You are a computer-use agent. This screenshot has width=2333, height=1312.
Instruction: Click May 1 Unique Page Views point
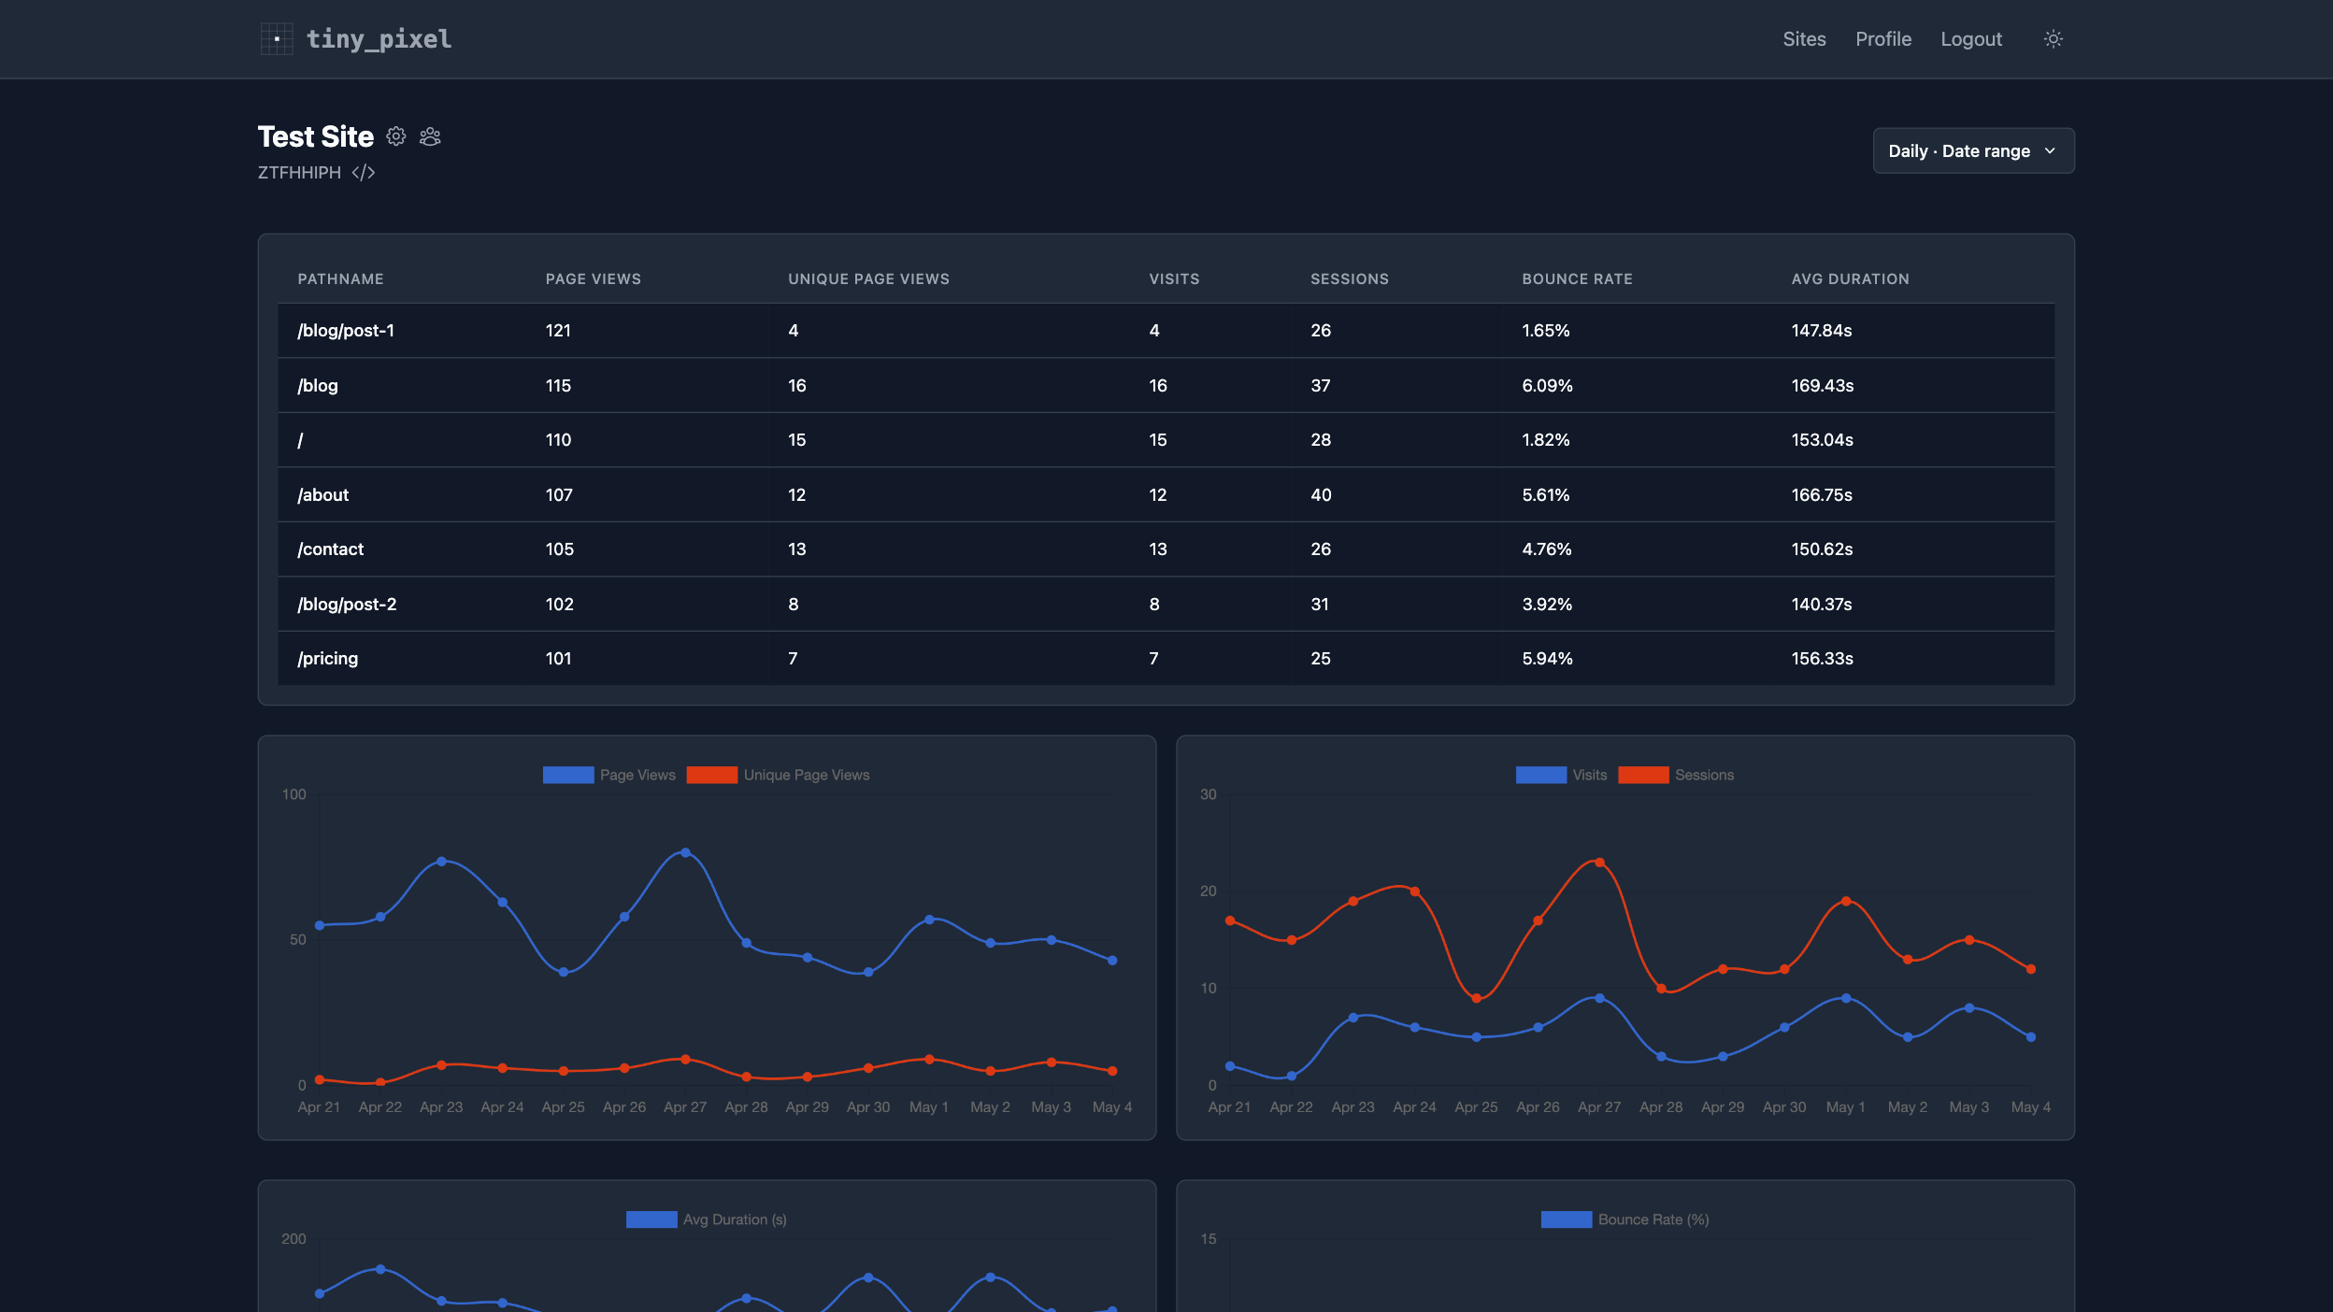pyautogui.click(x=929, y=1060)
